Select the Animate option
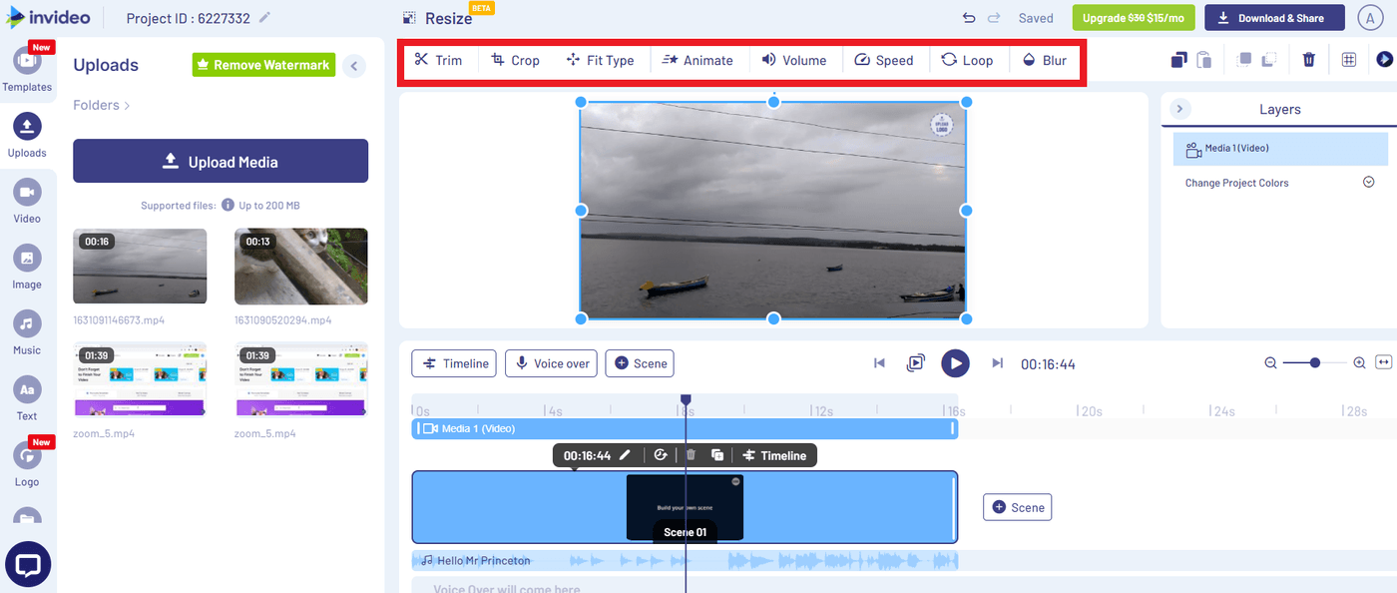The height and width of the screenshot is (593, 1397). click(698, 60)
